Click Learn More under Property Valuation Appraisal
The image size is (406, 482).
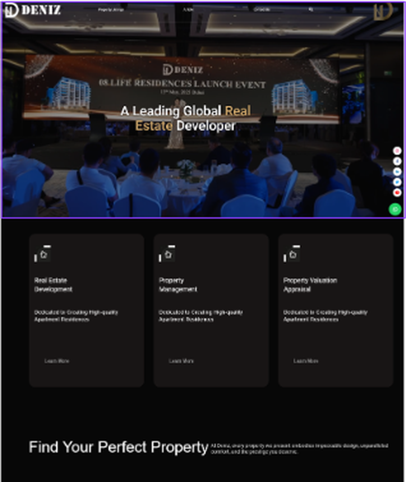pos(306,361)
